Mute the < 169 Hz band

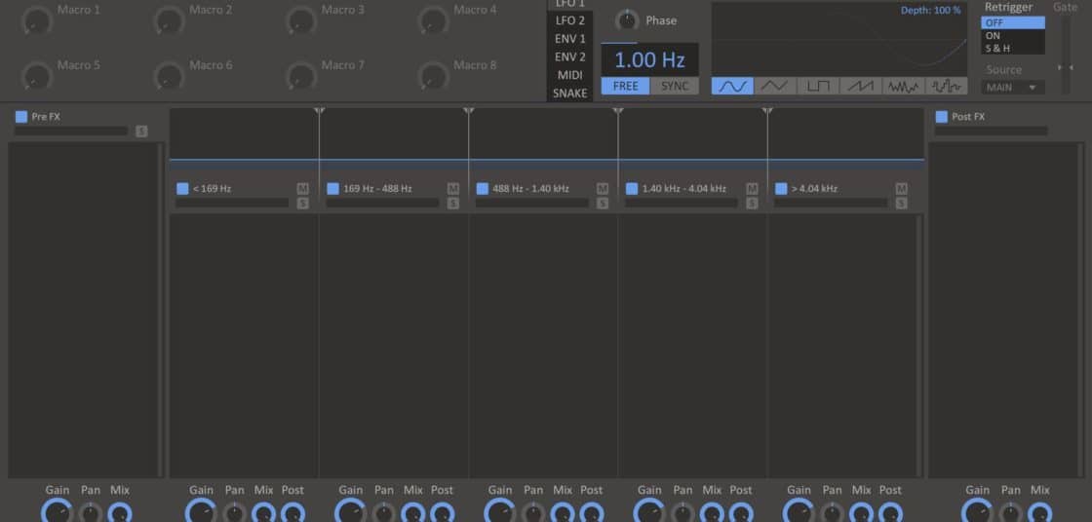pyautogui.click(x=303, y=189)
